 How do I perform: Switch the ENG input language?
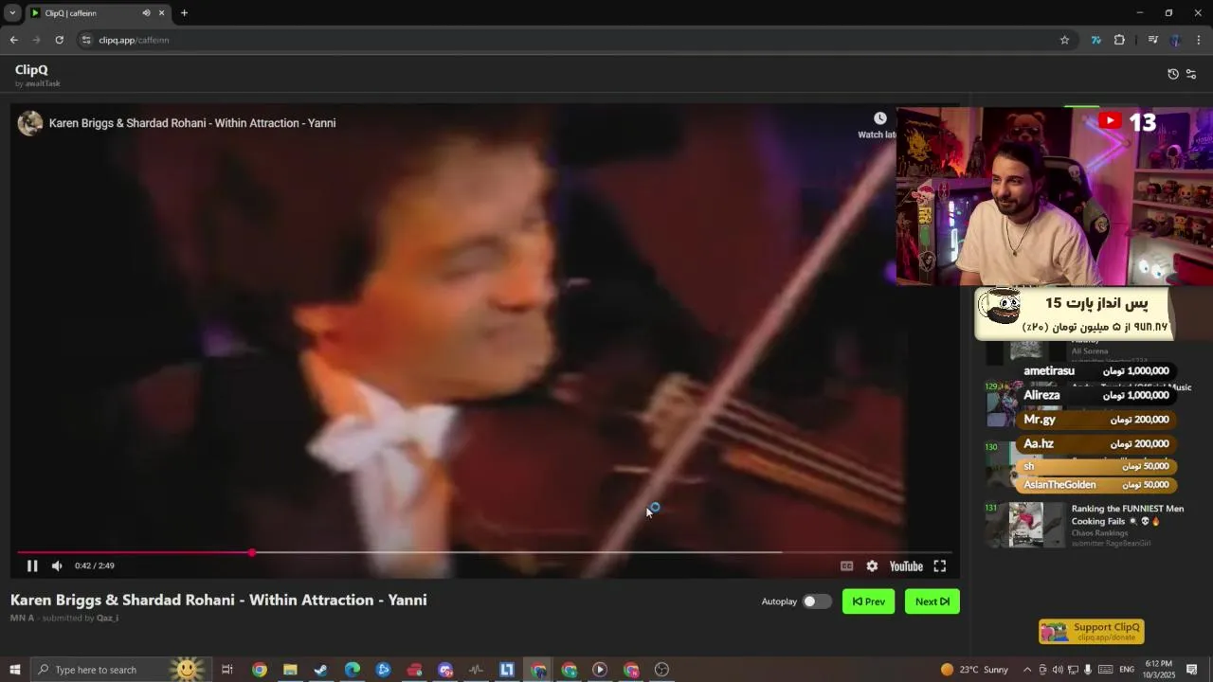pos(1127,670)
